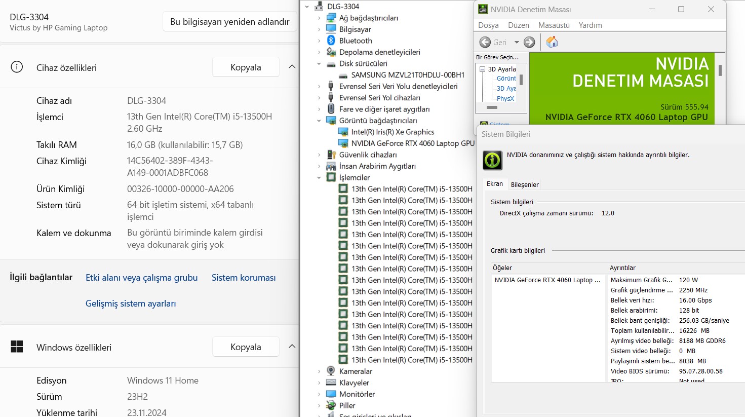The image size is (745, 417).
Task: Click the Geri back arrow icon
Action: [x=485, y=42]
